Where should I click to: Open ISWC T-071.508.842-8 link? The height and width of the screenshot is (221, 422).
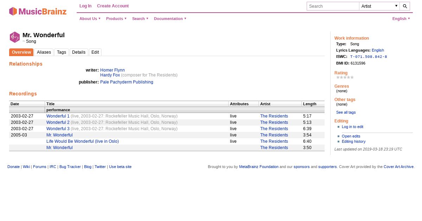point(369,57)
